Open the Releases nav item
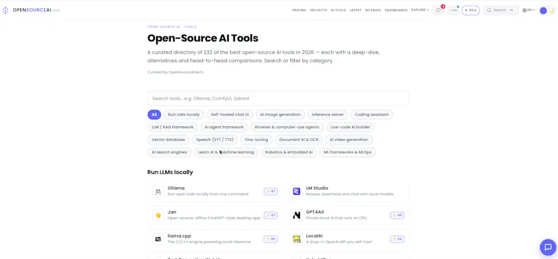This screenshot has height=259, width=558. click(x=373, y=10)
